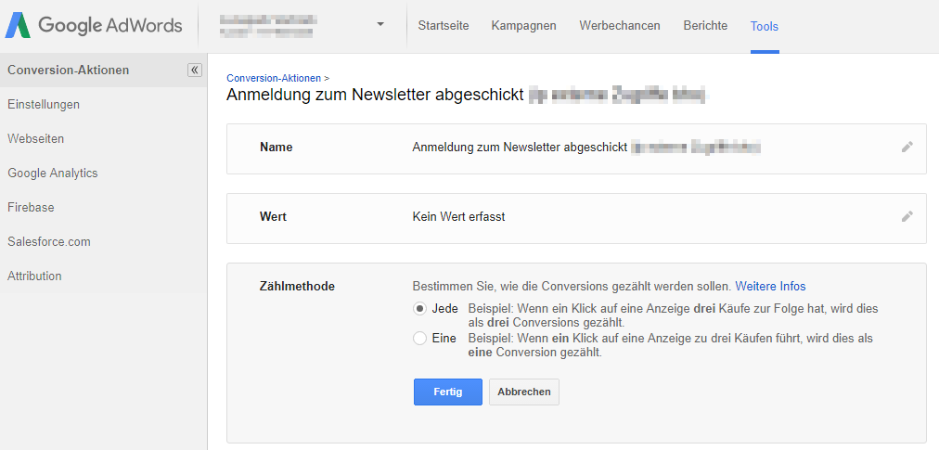Switch to the Berichte tab
Viewport: 939px width, 450px height.
coord(705,26)
